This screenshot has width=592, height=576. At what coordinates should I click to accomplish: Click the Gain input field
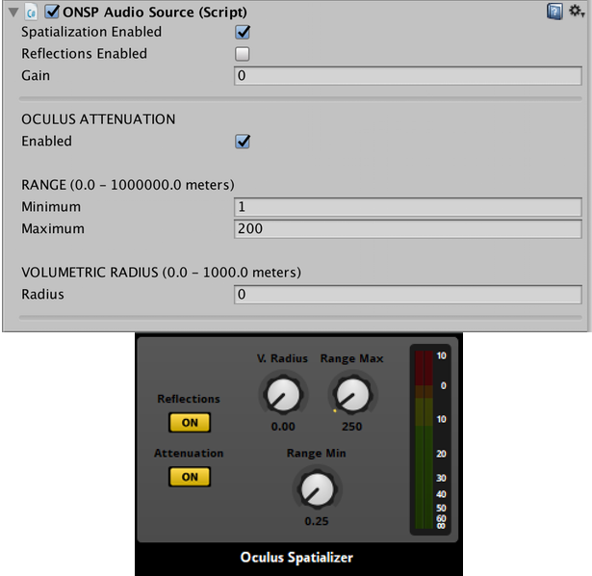point(407,76)
